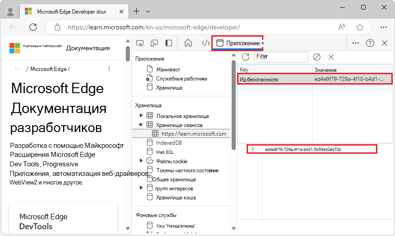The width and height of the screenshot is (395, 236).
Task: Open Хранилище кэша item
Action: 176,198
